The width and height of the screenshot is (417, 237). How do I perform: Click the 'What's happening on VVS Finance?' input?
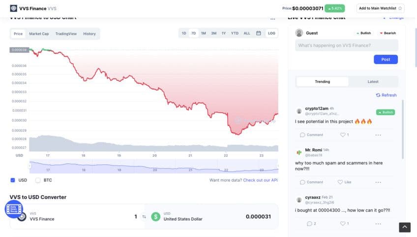click(346, 45)
